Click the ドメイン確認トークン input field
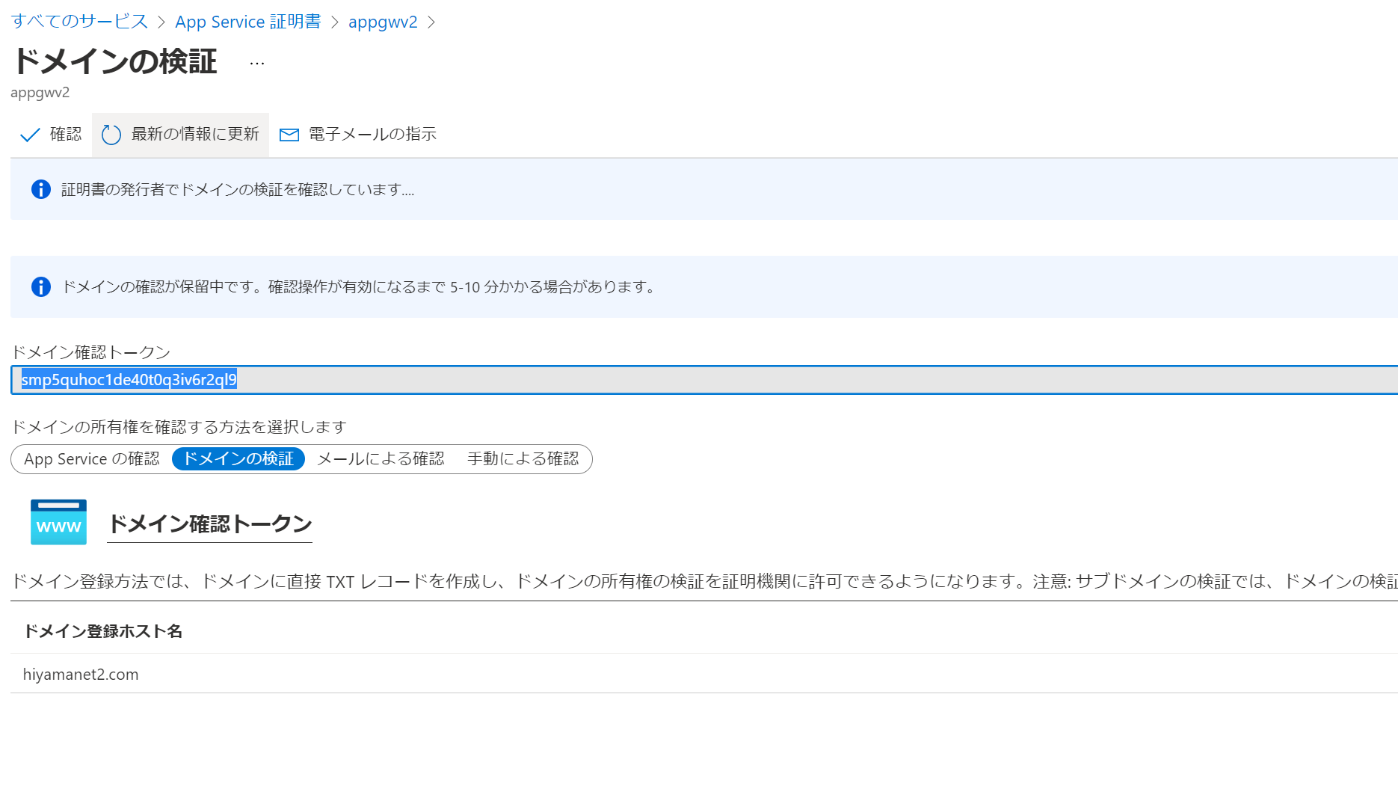 tap(704, 380)
